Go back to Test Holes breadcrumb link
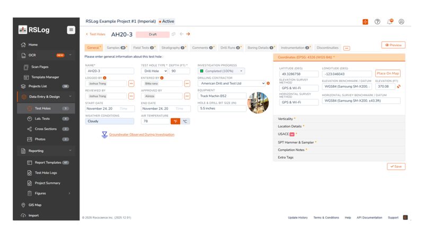The image size is (424, 238). coord(95,34)
